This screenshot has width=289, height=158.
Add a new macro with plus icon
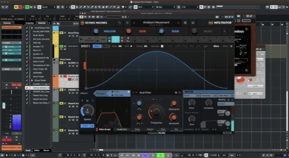tap(224, 31)
